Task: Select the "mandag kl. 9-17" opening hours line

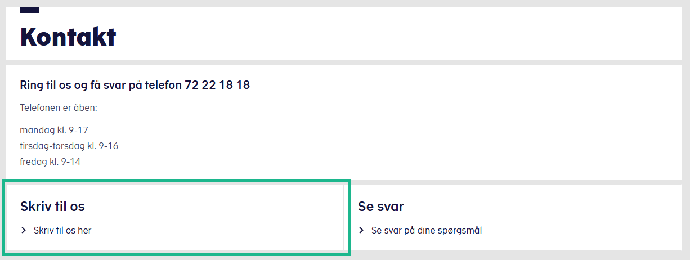Action: click(54, 130)
